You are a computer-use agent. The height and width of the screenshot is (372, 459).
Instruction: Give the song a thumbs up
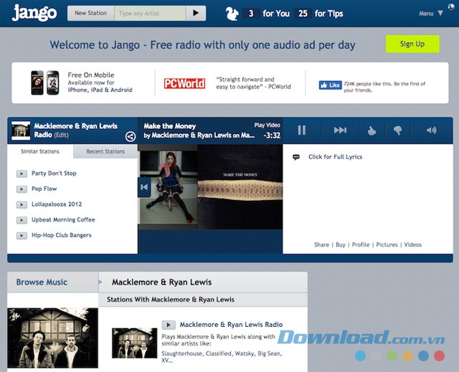click(x=372, y=130)
